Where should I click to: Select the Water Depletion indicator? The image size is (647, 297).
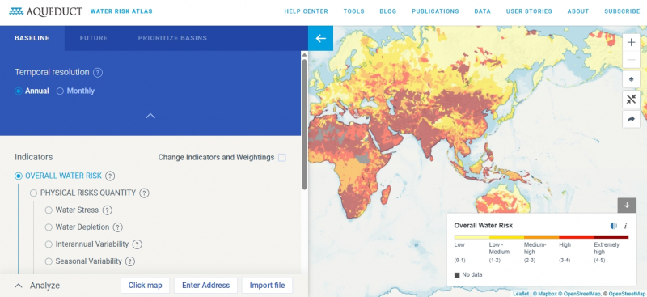(x=49, y=227)
